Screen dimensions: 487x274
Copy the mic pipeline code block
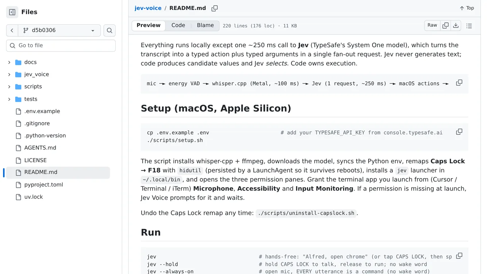[459, 83]
